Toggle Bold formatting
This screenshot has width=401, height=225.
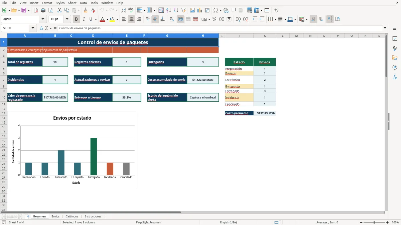coord(77,19)
